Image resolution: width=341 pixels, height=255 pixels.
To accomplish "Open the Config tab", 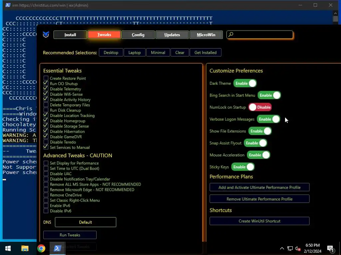I will pyautogui.click(x=138, y=35).
